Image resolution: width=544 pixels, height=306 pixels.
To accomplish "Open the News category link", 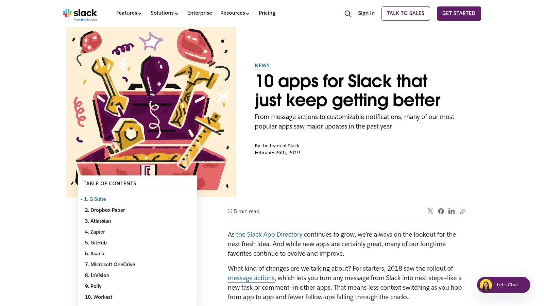I will pyautogui.click(x=262, y=66).
